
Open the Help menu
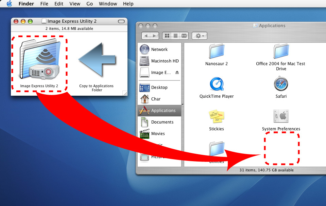pyautogui.click(x=128, y=4)
